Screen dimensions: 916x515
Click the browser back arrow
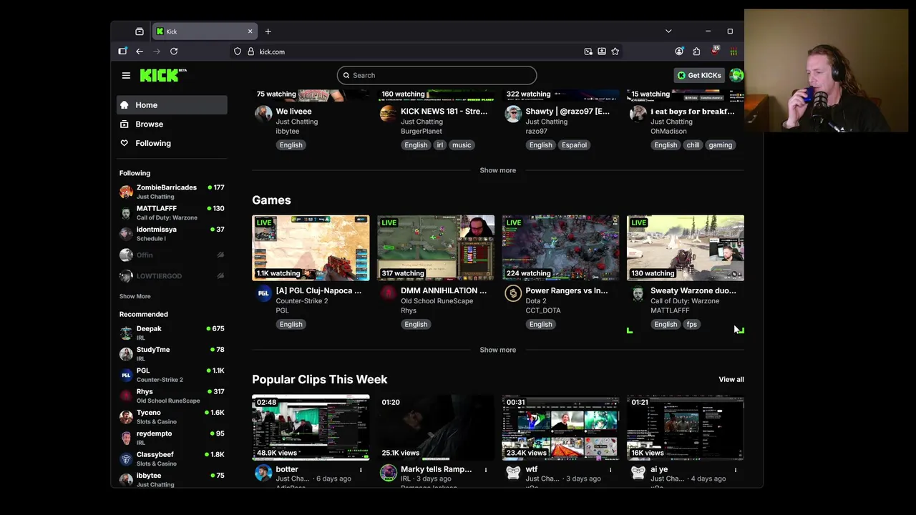(140, 51)
